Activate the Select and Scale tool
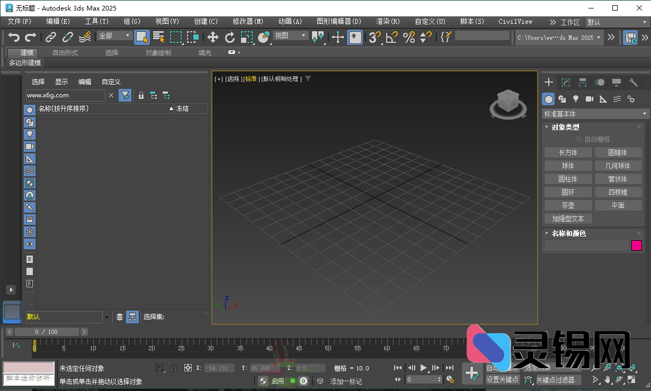 [x=247, y=37]
